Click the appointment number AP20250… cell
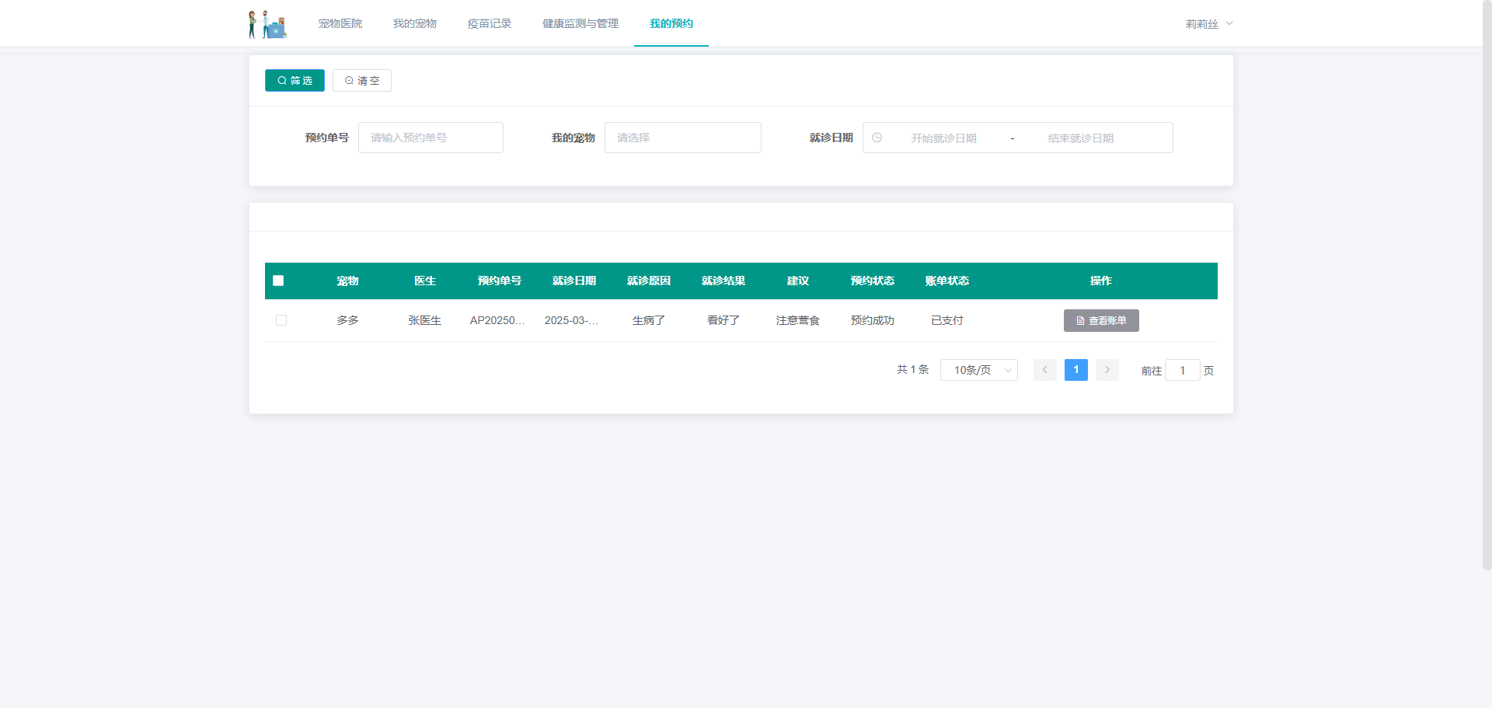 497,320
